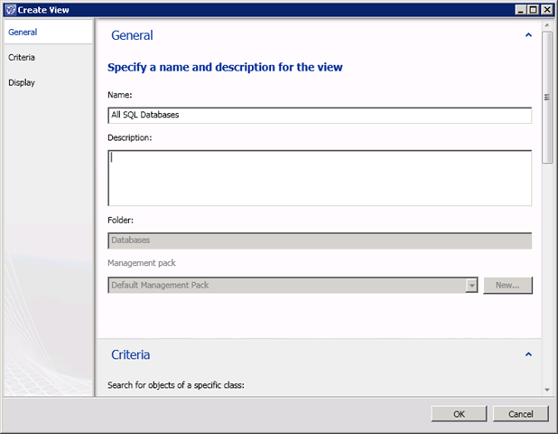This screenshot has height=434, width=558.
Task: Click the scrollbar down arrow
Action: click(x=547, y=390)
